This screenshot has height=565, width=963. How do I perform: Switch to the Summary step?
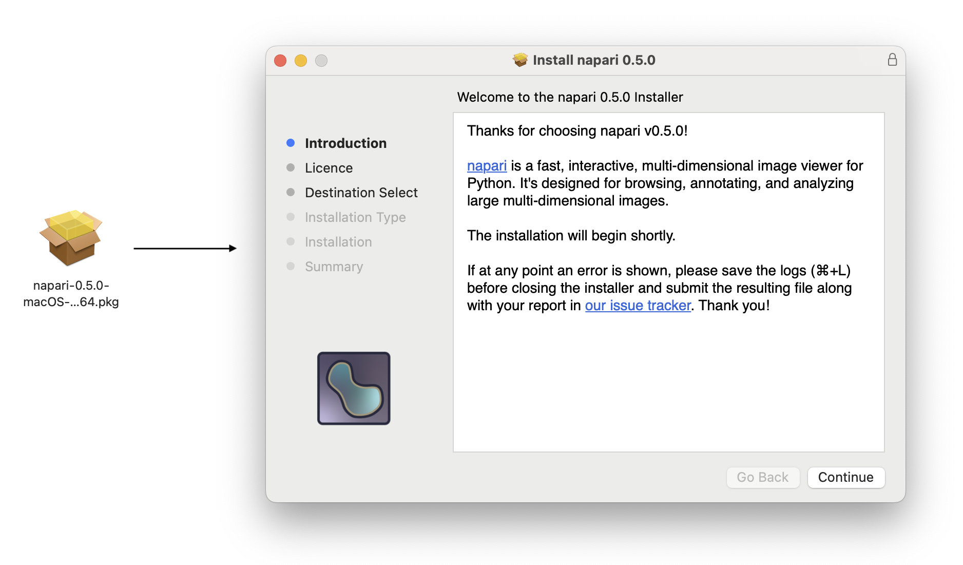click(x=334, y=266)
